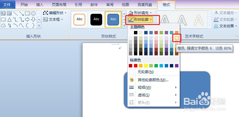This screenshot has height=117, width=239.
Task: Choose the oval shape in gallery
Action: 33,14
